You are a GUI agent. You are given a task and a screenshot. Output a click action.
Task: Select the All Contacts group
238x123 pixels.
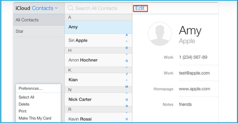(x=39, y=20)
